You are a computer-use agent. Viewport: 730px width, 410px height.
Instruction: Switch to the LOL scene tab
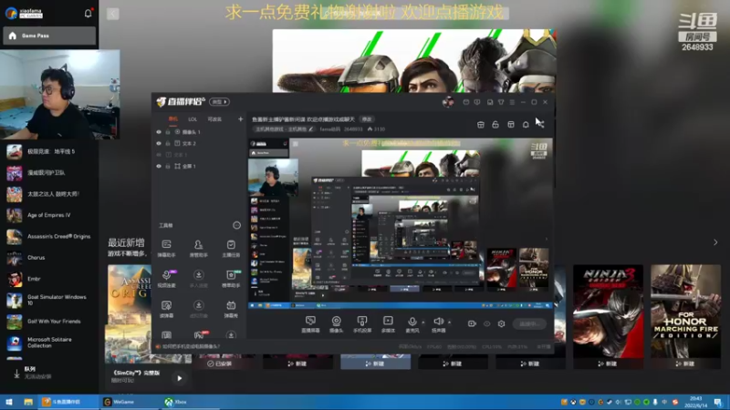(x=193, y=119)
